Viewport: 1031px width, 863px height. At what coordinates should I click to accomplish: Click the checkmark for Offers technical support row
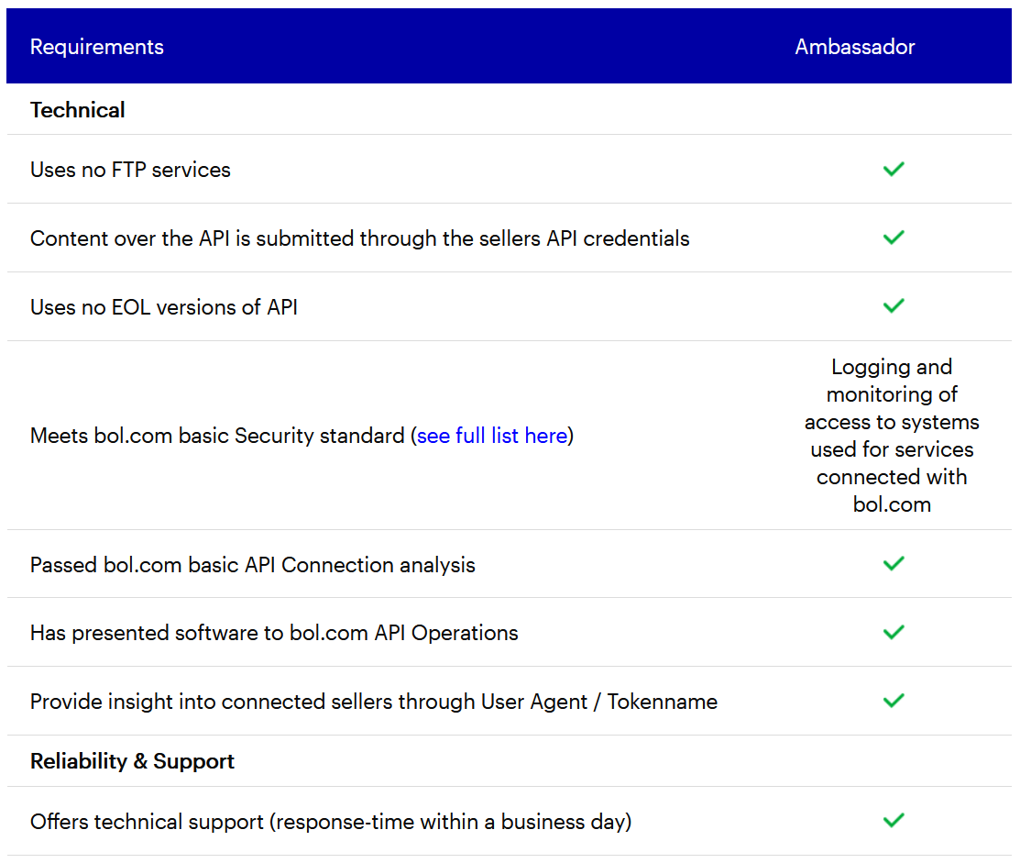tap(893, 821)
